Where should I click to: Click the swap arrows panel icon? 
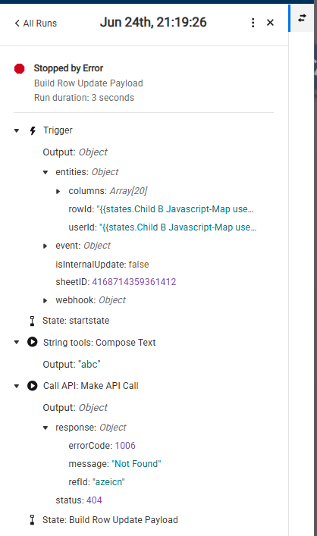click(302, 17)
